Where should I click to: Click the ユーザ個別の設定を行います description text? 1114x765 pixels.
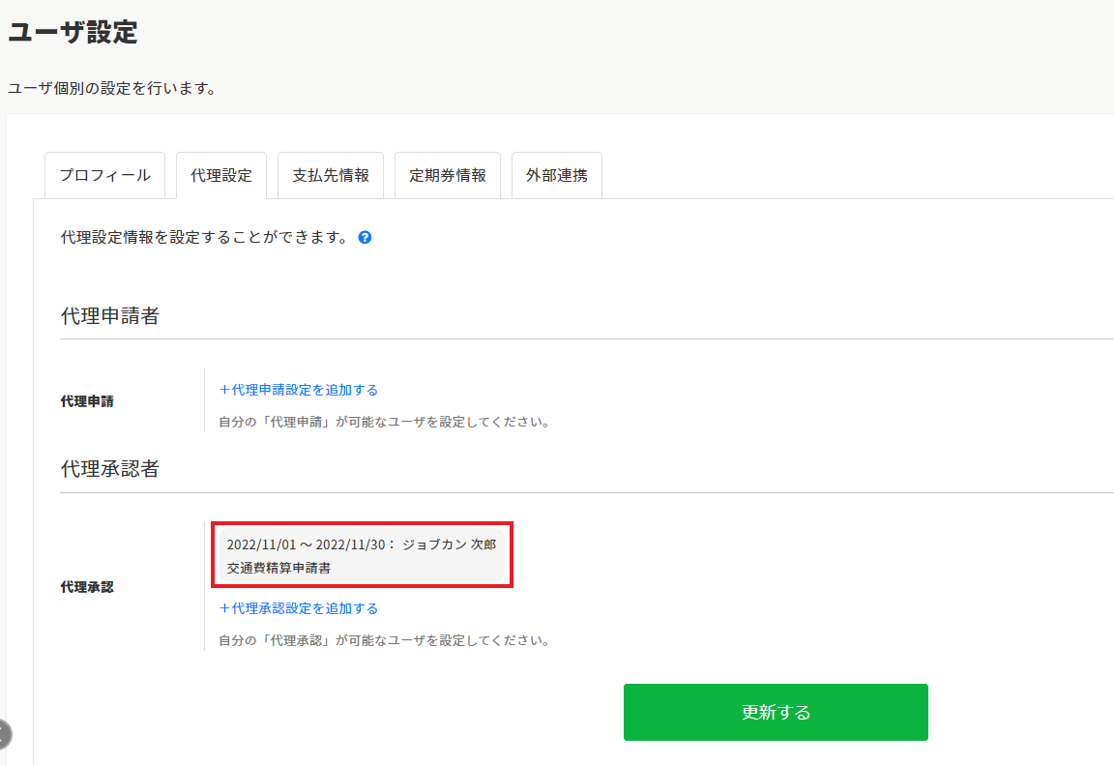coord(111,89)
